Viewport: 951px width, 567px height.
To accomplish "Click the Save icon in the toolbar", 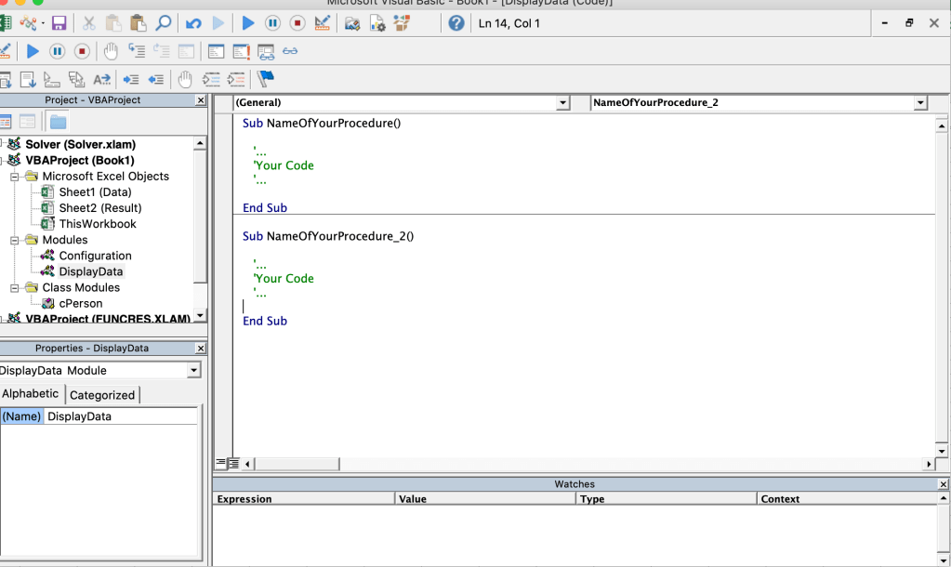I will tap(59, 23).
